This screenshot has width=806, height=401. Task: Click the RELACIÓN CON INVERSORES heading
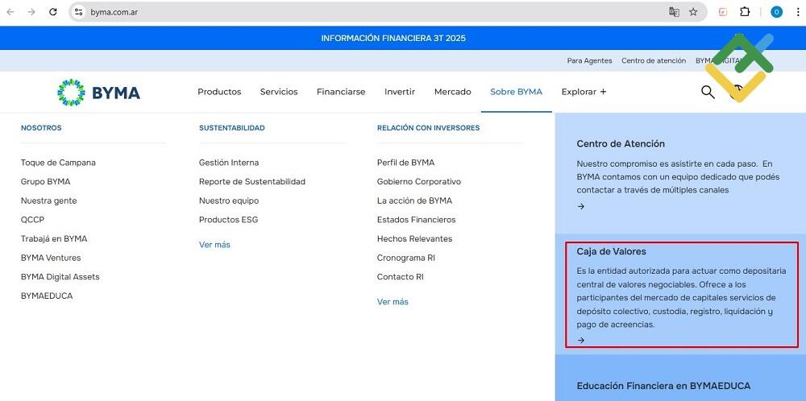428,128
